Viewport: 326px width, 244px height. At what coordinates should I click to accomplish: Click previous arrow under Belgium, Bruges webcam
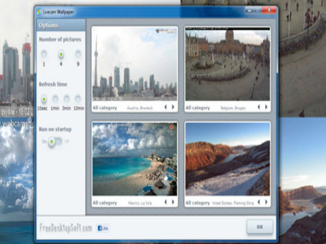coord(259,107)
